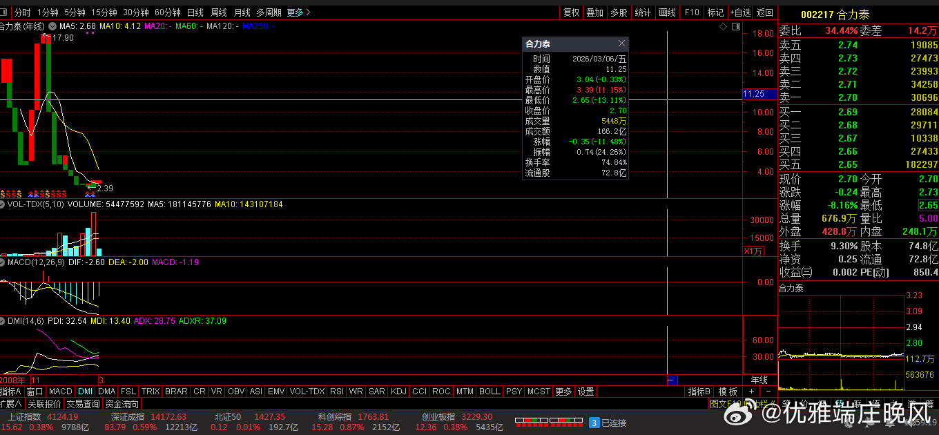Switch the indicator to DMA
The height and width of the screenshot is (435, 939).
[107, 391]
